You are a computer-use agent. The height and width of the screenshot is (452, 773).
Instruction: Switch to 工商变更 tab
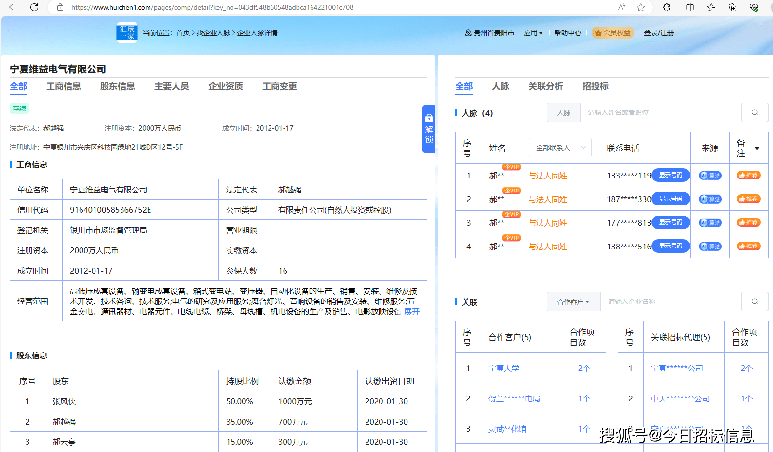(x=280, y=86)
